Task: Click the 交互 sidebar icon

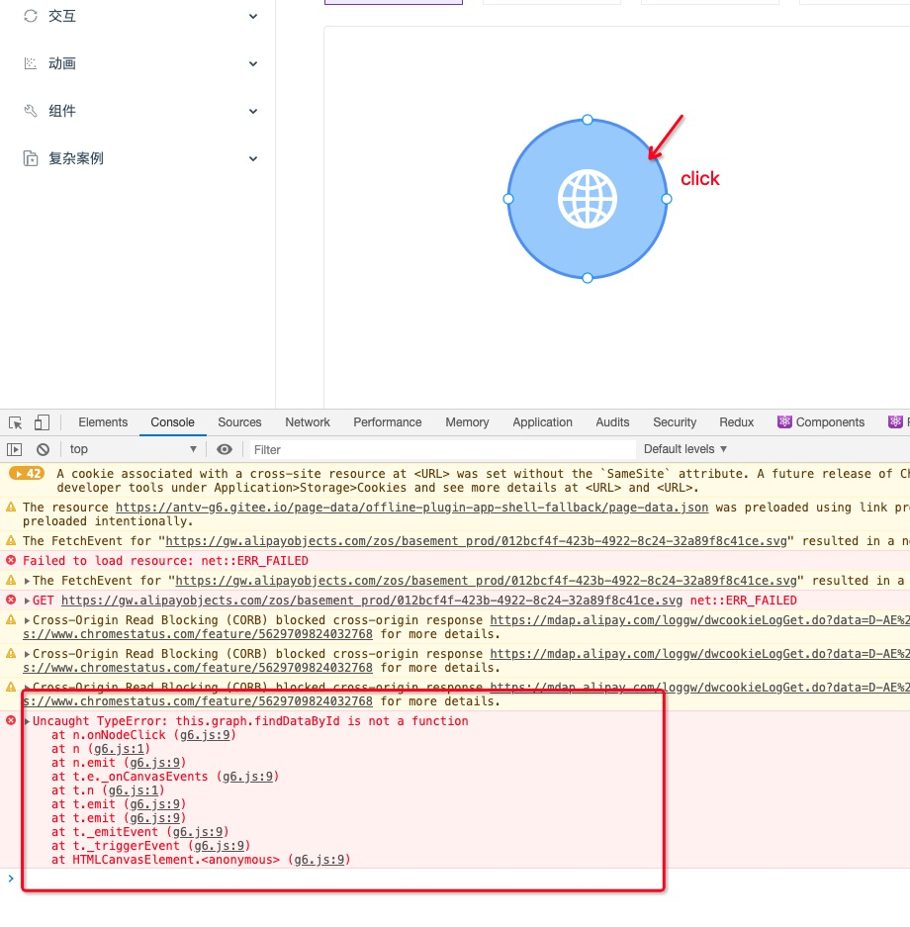Action: 30,16
